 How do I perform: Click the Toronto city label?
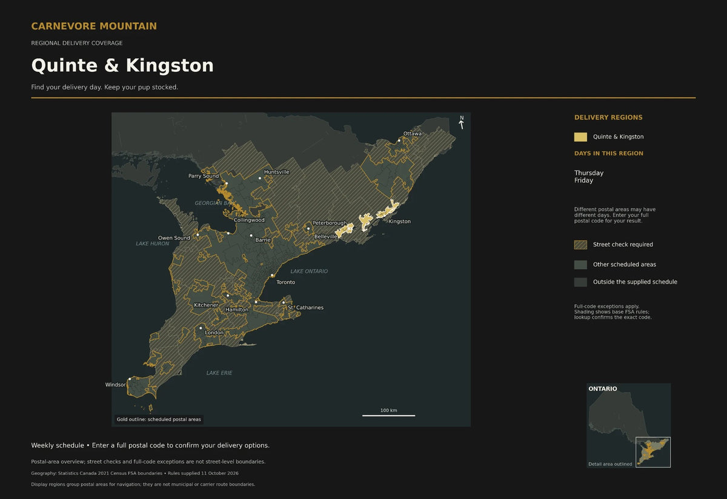(x=286, y=282)
